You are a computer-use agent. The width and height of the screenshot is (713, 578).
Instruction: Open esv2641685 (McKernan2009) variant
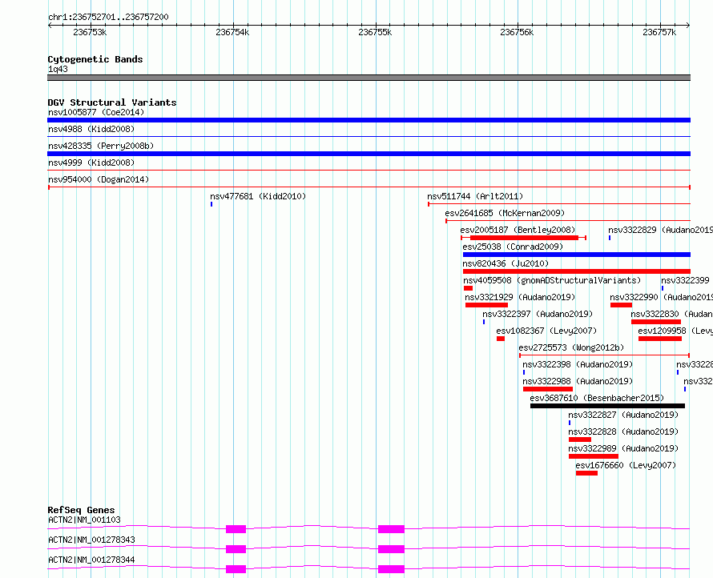tap(505, 213)
